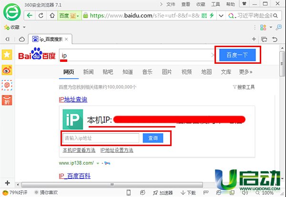Open the mail @ sidebar icon

click(7, 85)
